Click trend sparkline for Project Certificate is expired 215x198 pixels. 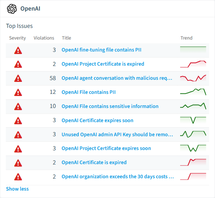(193, 64)
